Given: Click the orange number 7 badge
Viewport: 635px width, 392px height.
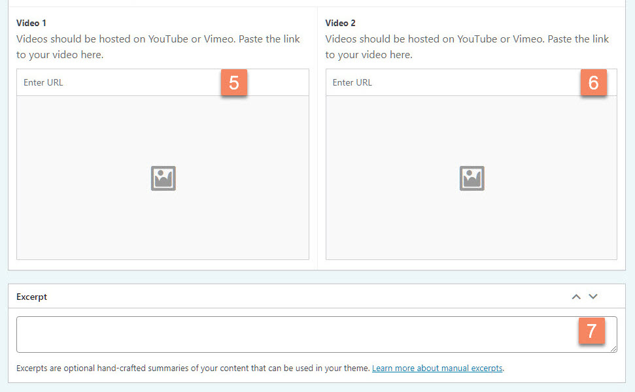Looking at the screenshot, I should (591, 331).
